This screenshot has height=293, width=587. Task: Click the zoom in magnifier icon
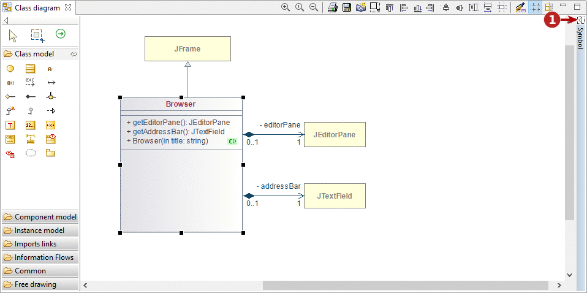click(x=286, y=7)
